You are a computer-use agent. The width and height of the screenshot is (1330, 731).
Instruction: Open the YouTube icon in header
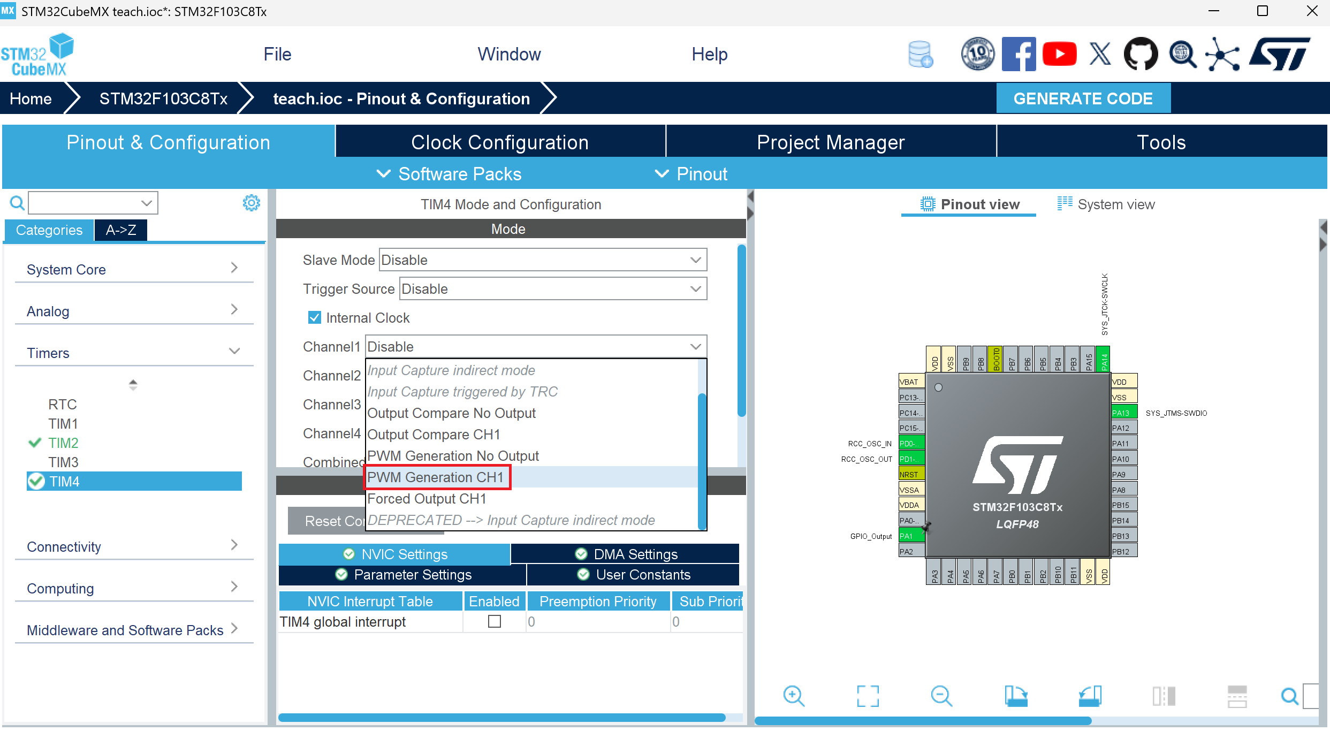coord(1059,54)
